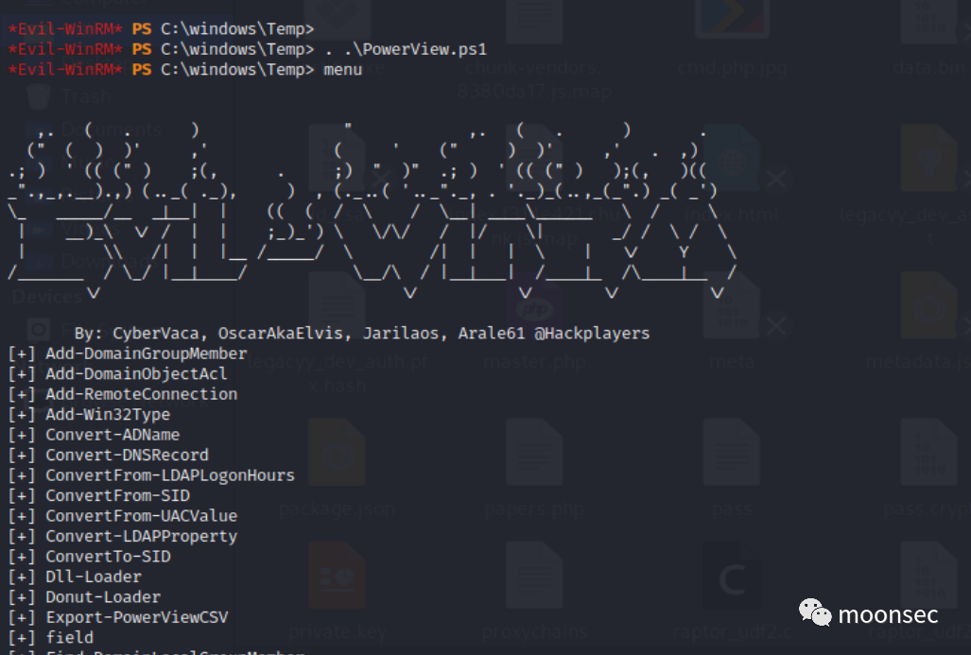Select the package.json file icon behind terminal
Screen dimensions: 971x655
337,452
